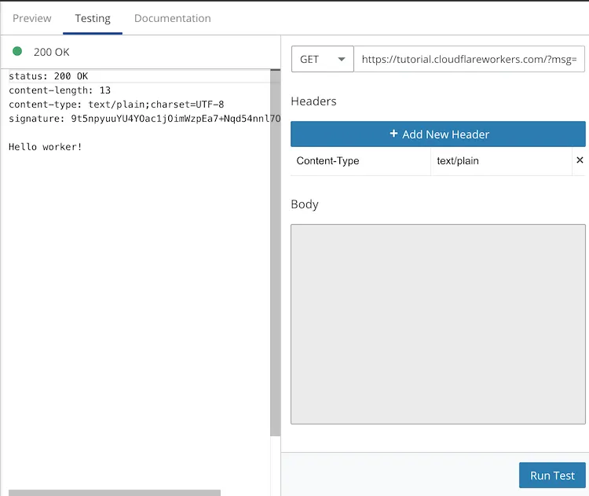The width and height of the screenshot is (589, 496).
Task: Click the request URL input field
Action: click(469, 59)
